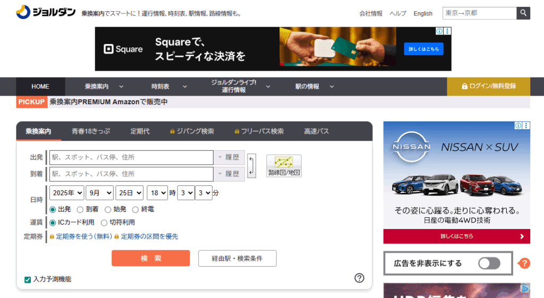Uncheck the 入力予測機能 checkbox
Screen dimensions: 544x298
(x=28, y=279)
